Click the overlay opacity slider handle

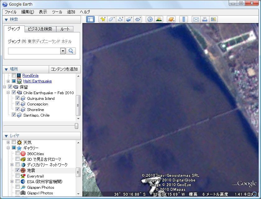(76, 126)
